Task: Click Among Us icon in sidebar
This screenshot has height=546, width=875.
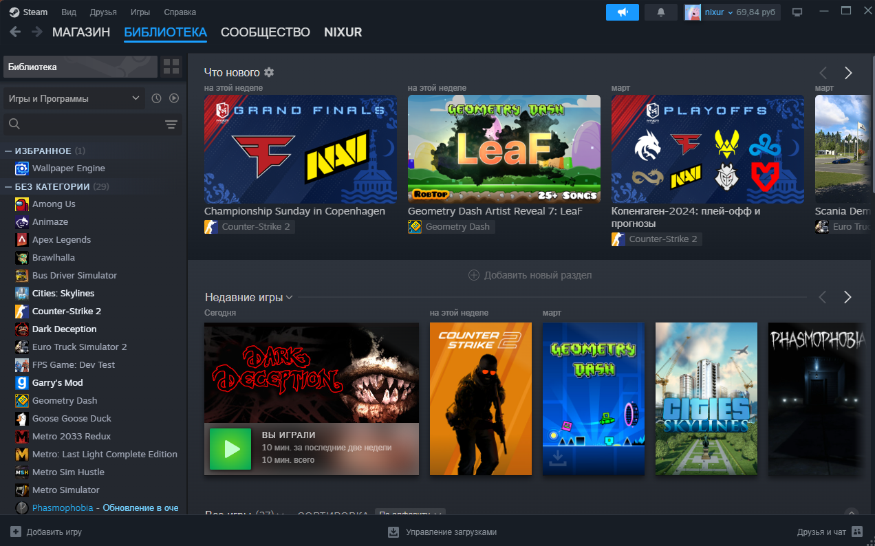Action: tap(21, 204)
